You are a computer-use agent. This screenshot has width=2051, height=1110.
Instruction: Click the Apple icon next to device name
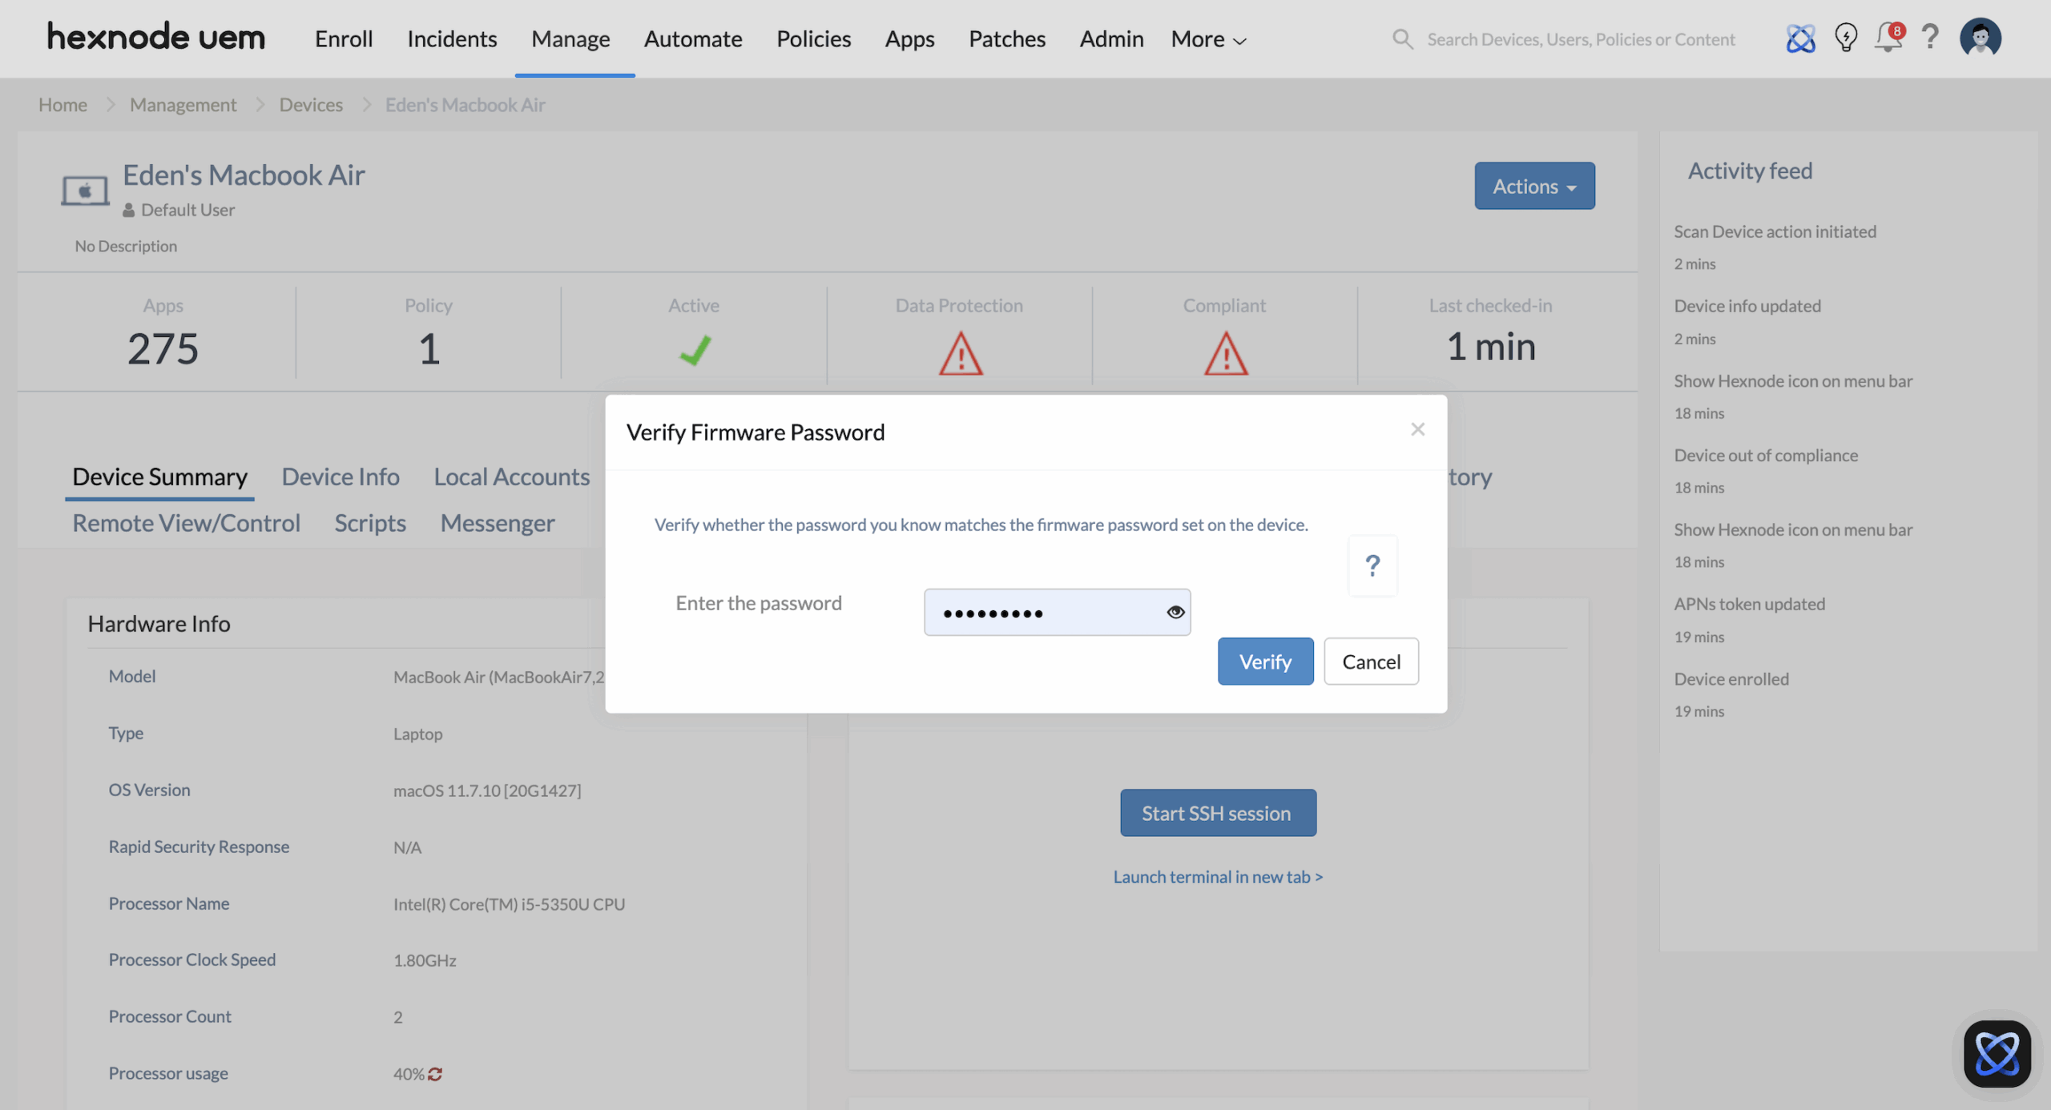pos(84,190)
